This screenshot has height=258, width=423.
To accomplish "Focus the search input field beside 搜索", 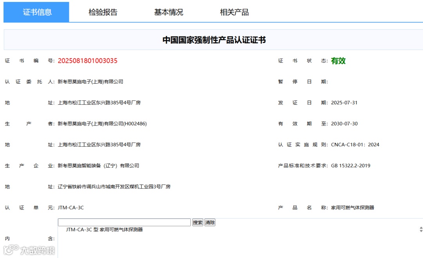I will click(125, 222).
